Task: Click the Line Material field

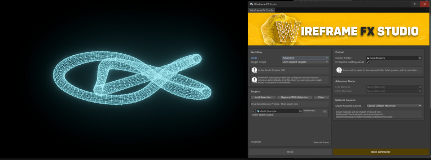Action: coord(394,87)
